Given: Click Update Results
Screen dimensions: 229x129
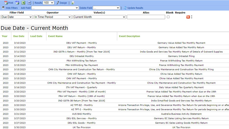Looking at the screenshot, I should (133, 8).
